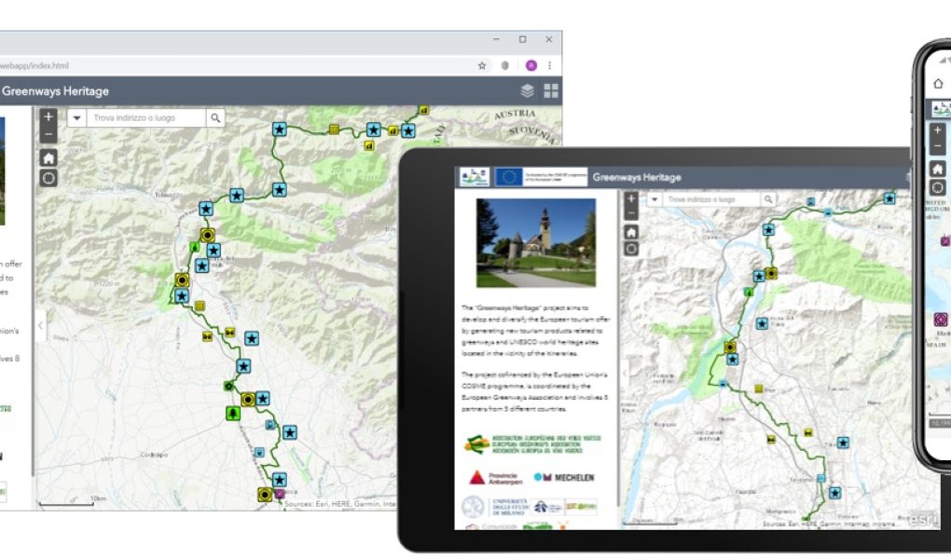This screenshot has width=951, height=559.
Task: Zoom out on the desktop browser map
Action: point(48,134)
